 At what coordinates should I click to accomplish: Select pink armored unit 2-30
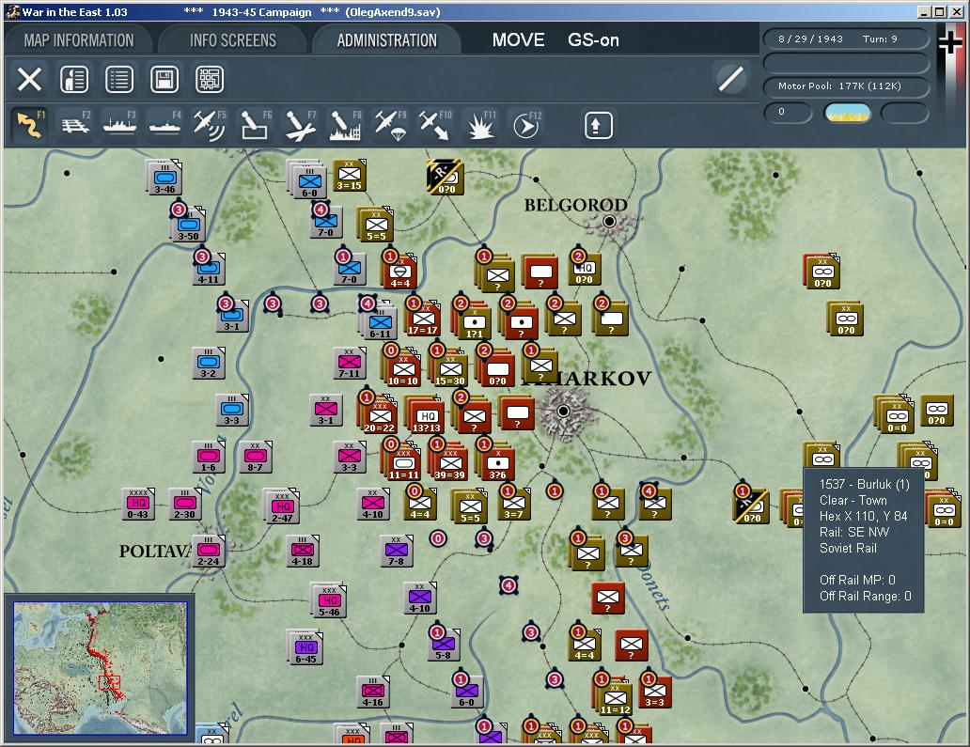coord(185,504)
